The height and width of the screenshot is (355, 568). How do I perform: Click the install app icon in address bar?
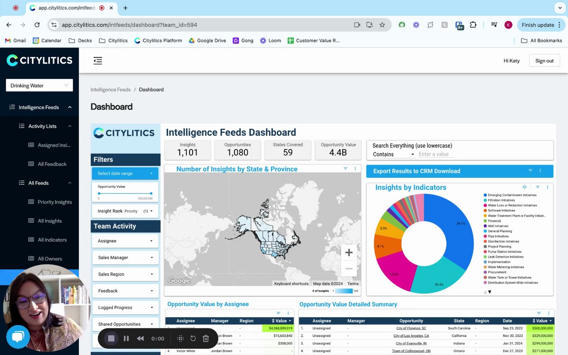(369, 25)
